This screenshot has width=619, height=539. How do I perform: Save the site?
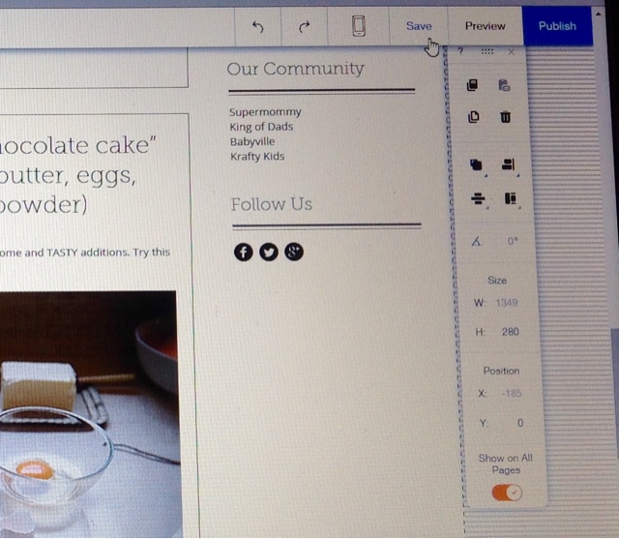(x=419, y=26)
